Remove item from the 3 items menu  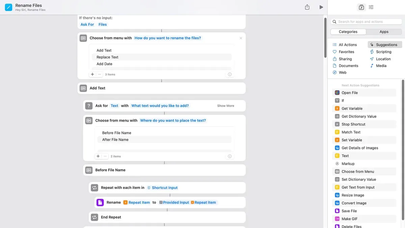point(99,74)
